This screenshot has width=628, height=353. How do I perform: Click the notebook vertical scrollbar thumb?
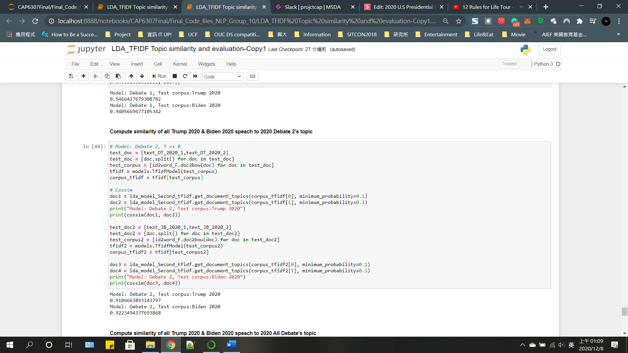coord(624,311)
